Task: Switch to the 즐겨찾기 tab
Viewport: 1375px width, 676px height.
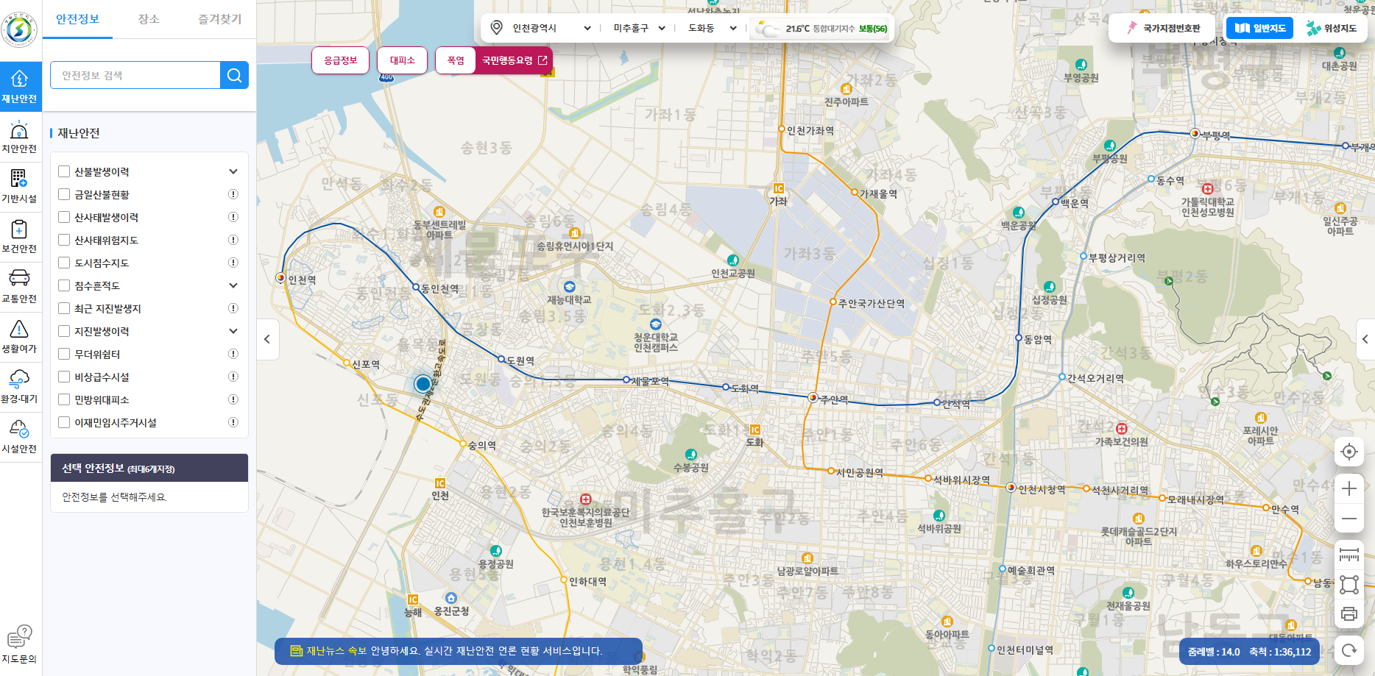Action: point(220,19)
